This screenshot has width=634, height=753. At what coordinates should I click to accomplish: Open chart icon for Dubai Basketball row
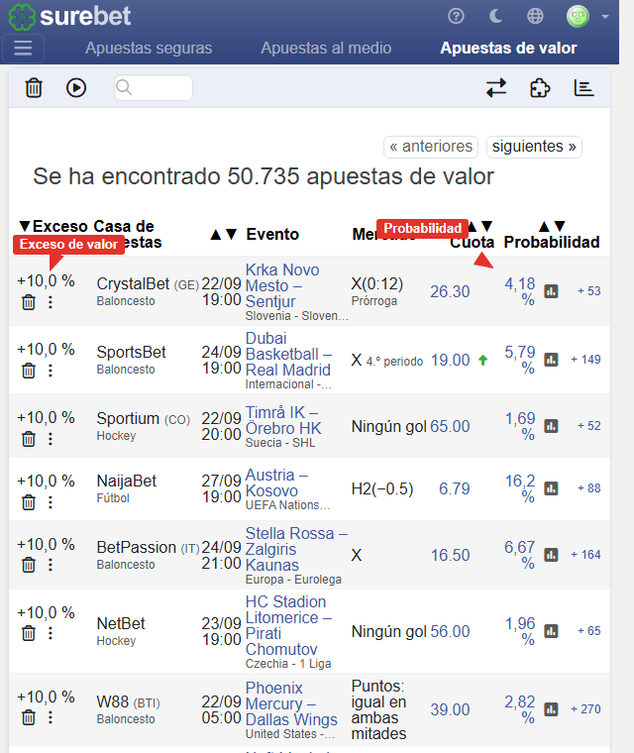click(551, 360)
